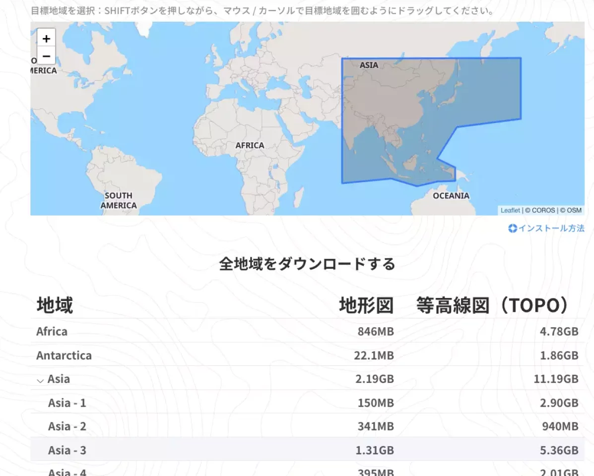Collapse the Asia region chevron
The width and height of the screenshot is (594, 476).
click(40, 380)
